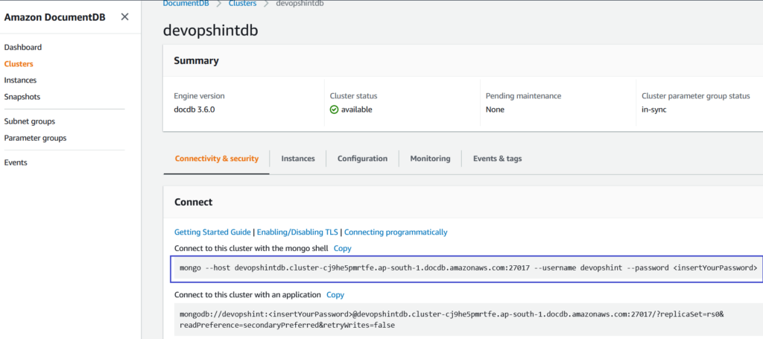This screenshot has height=339, width=763.
Task: Click the green available status icon
Action: coord(334,110)
